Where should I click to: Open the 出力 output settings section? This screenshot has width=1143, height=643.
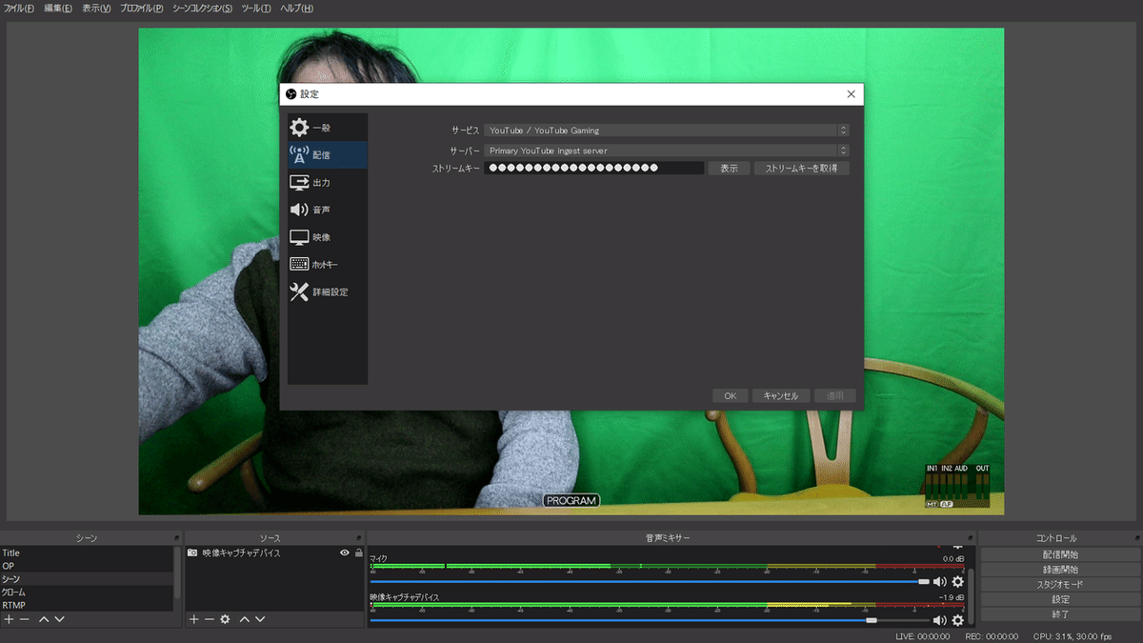(327, 182)
